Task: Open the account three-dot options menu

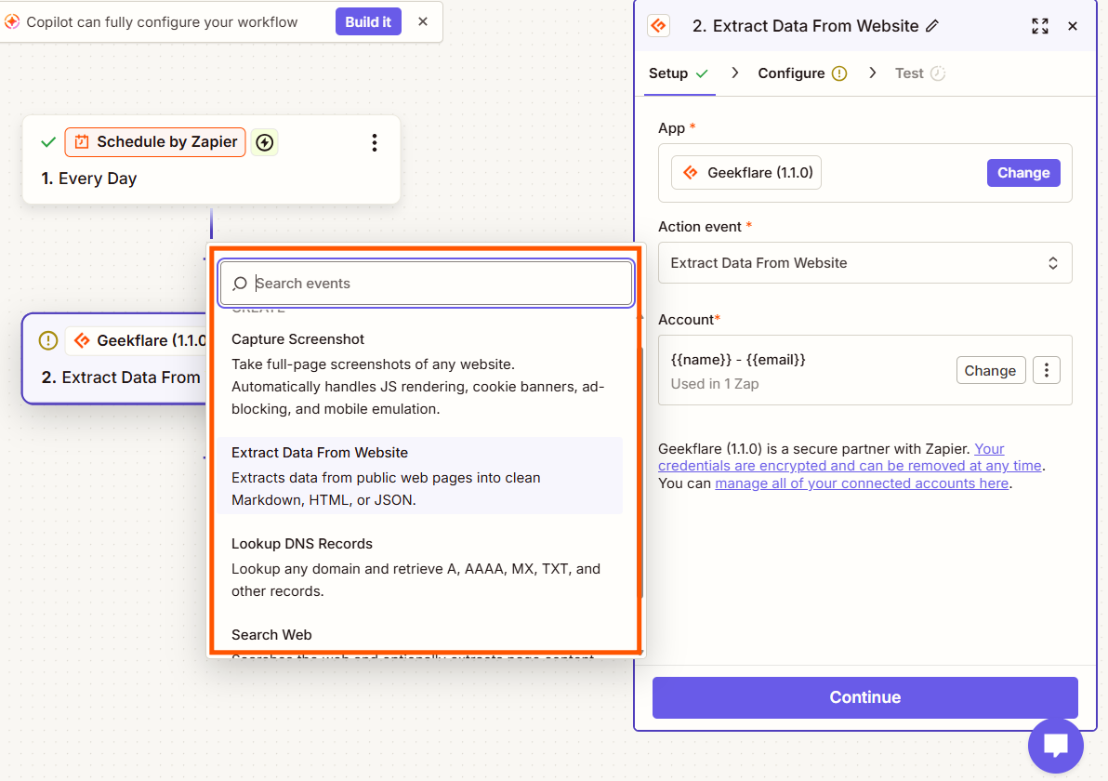Action: [1047, 370]
